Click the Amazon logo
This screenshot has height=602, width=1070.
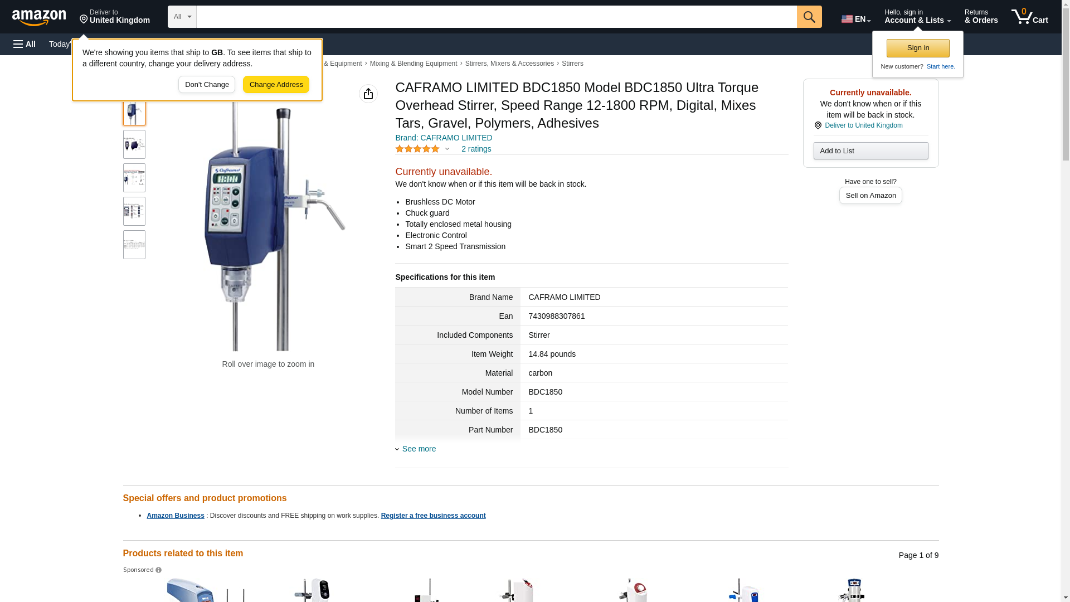click(39, 17)
